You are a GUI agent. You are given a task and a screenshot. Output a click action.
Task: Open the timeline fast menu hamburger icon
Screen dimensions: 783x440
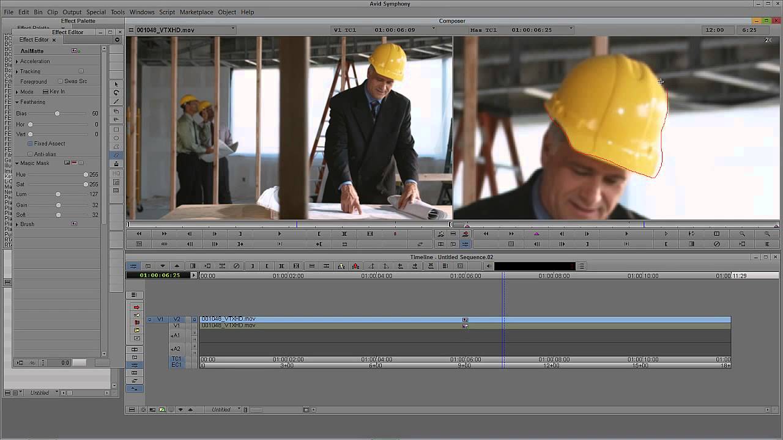(x=133, y=295)
